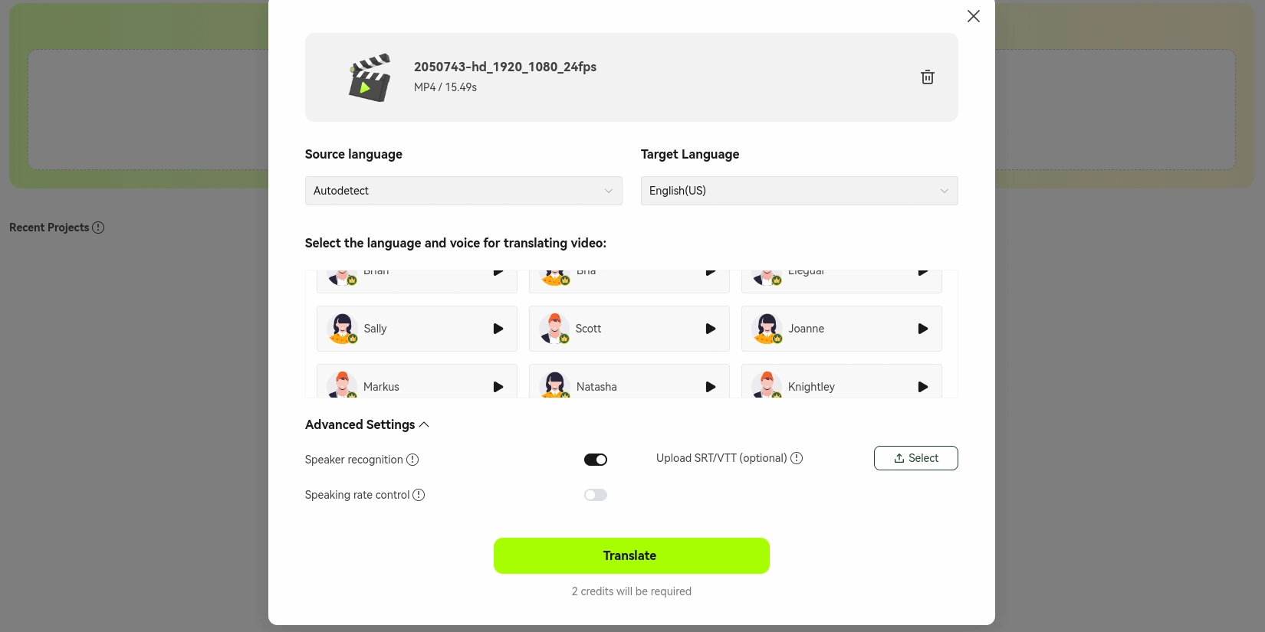Open Target Language English(US) dropdown
Image resolution: width=1265 pixels, height=632 pixels.
coord(799,191)
